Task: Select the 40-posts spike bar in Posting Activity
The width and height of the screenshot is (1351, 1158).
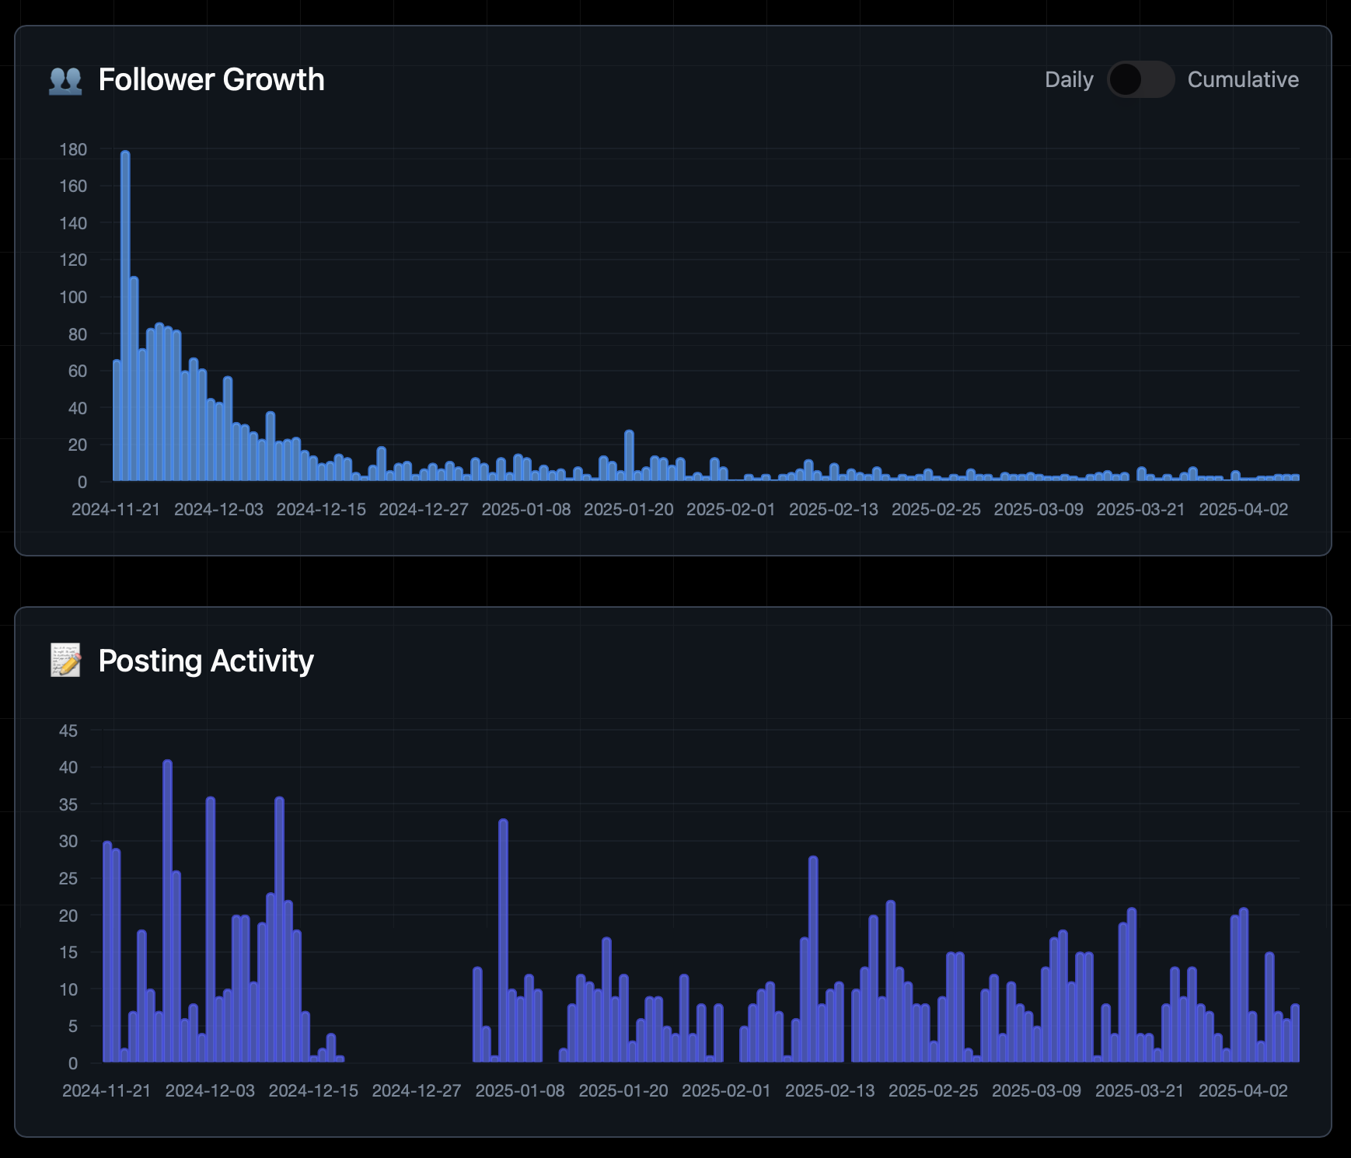Action: tap(166, 894)
